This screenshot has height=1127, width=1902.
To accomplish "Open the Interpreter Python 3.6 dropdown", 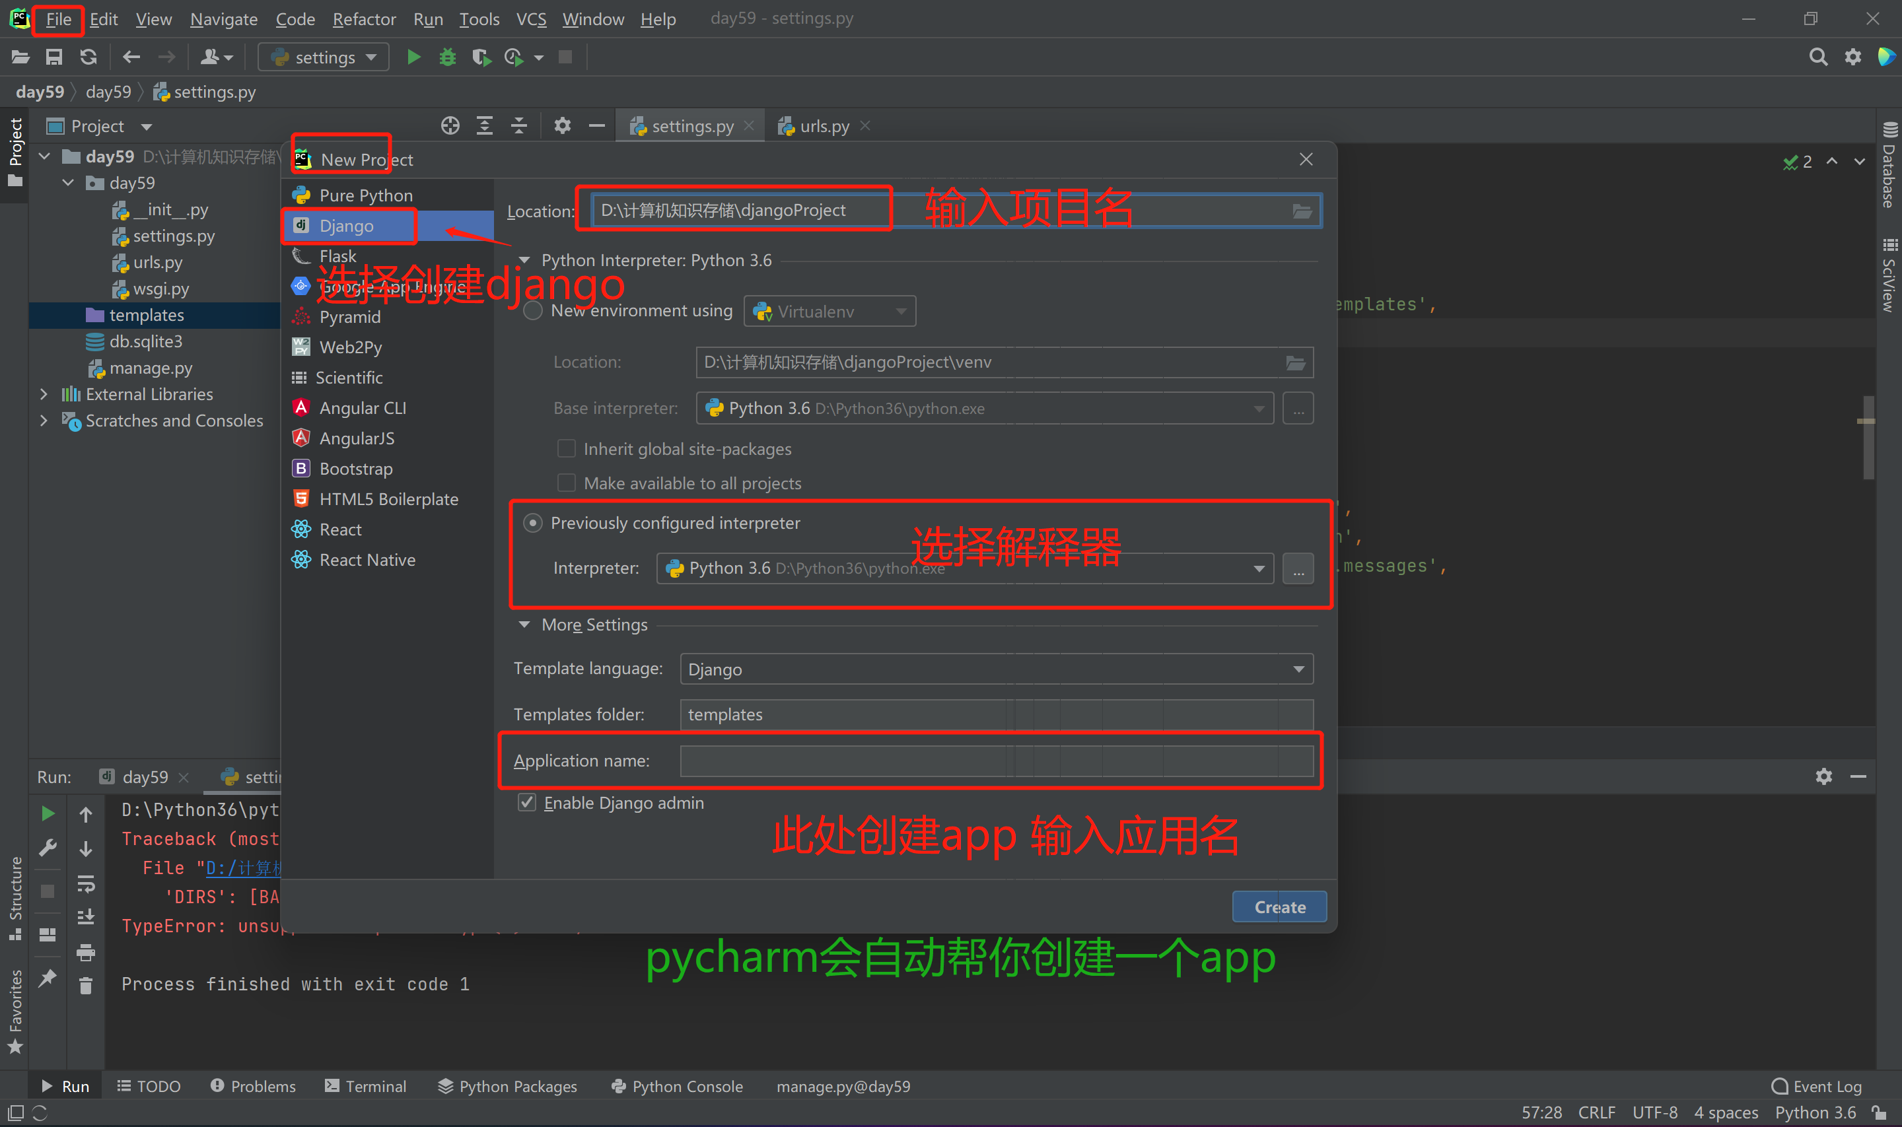I will (x=965, y=568).
